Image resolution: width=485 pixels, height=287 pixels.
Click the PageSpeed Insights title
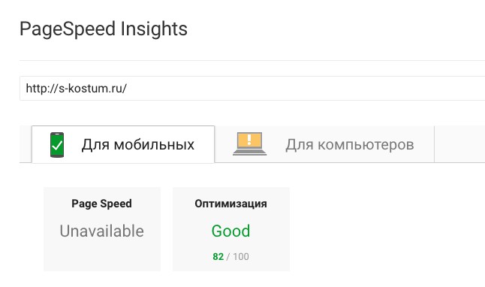click(x=104, y=29)
